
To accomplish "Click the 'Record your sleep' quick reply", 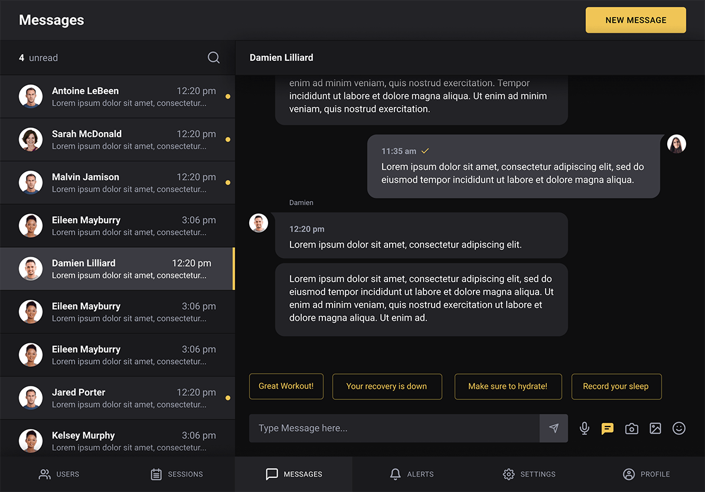I will tap(616, 386).
